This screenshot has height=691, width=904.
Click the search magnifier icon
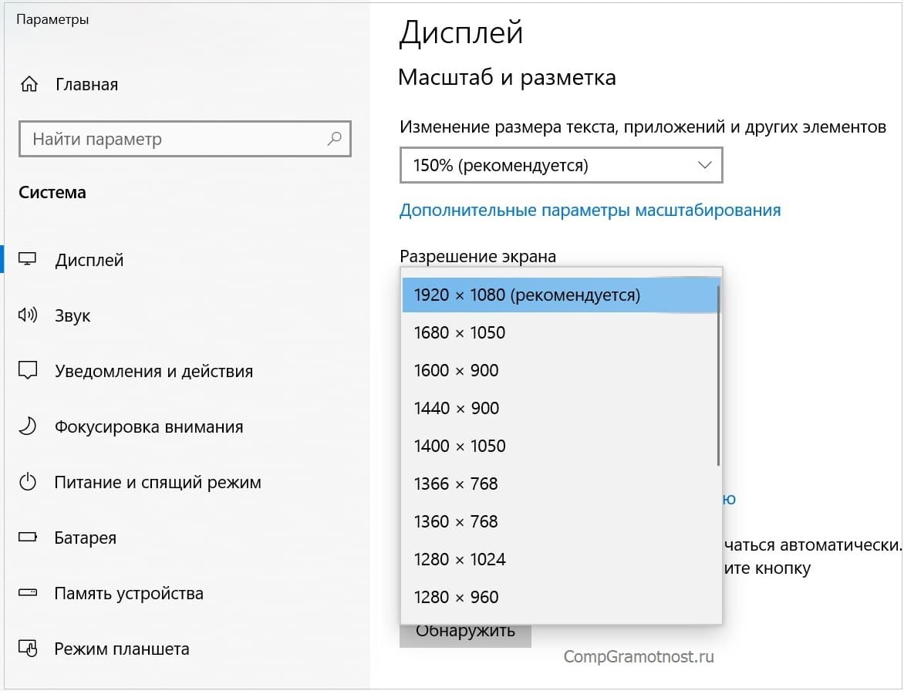click(334, 140)
